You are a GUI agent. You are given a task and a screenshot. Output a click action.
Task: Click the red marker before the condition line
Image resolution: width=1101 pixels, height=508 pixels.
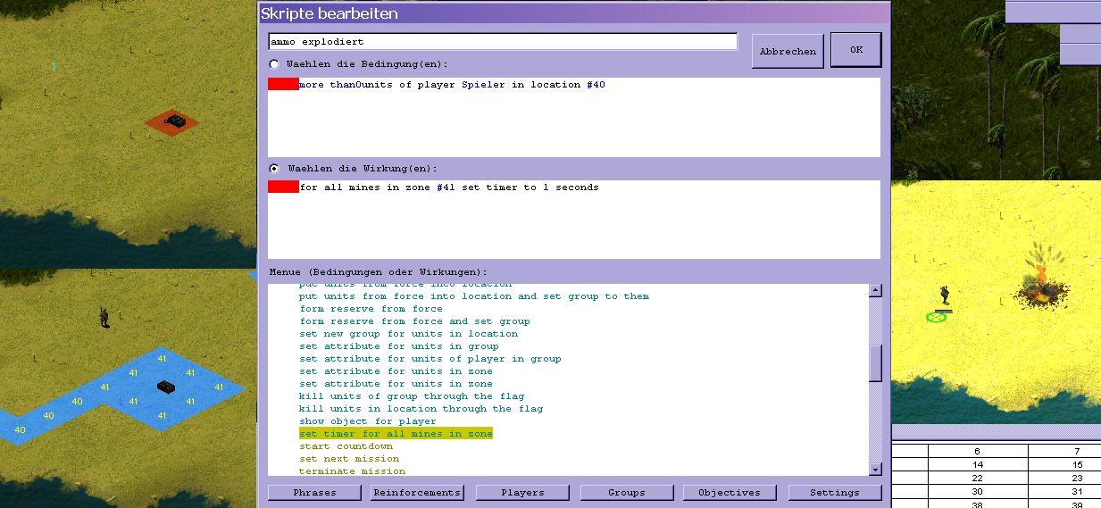(283, 85)
